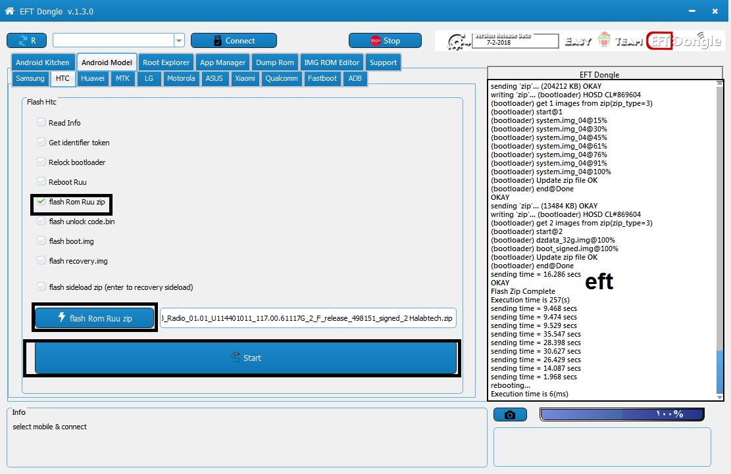The image size is (731, 474).
Task: Click the 'Flash Zip Complete' log line
Action: click(x=523, y=291)
